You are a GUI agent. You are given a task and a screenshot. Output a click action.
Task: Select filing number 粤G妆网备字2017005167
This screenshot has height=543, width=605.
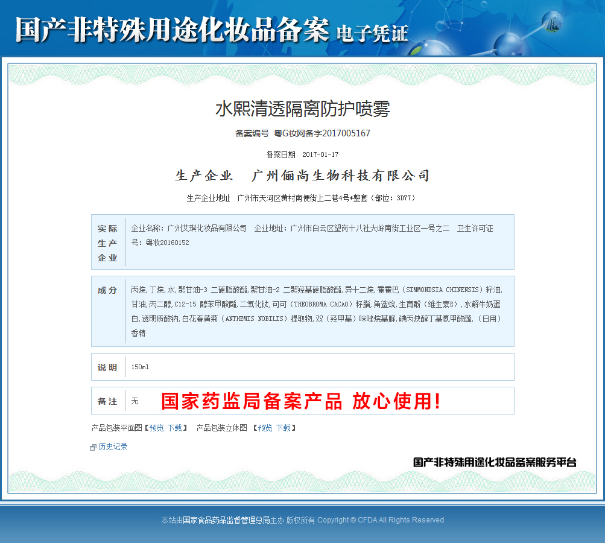[x=322, y=133]
